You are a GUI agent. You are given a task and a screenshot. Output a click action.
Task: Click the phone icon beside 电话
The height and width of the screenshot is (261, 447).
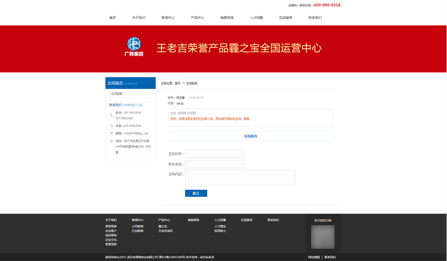(x=111, y=115)
